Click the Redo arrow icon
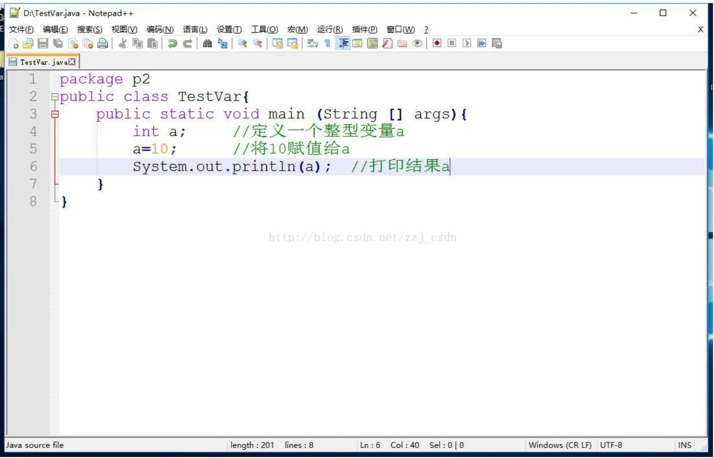714x458 pixels. point(188,43)
